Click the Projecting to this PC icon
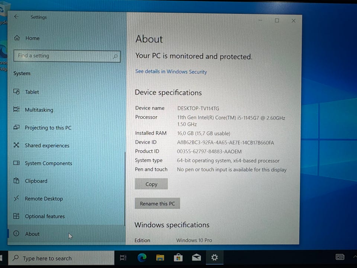This screenshot has width=357, height=268. pos(16,127)
